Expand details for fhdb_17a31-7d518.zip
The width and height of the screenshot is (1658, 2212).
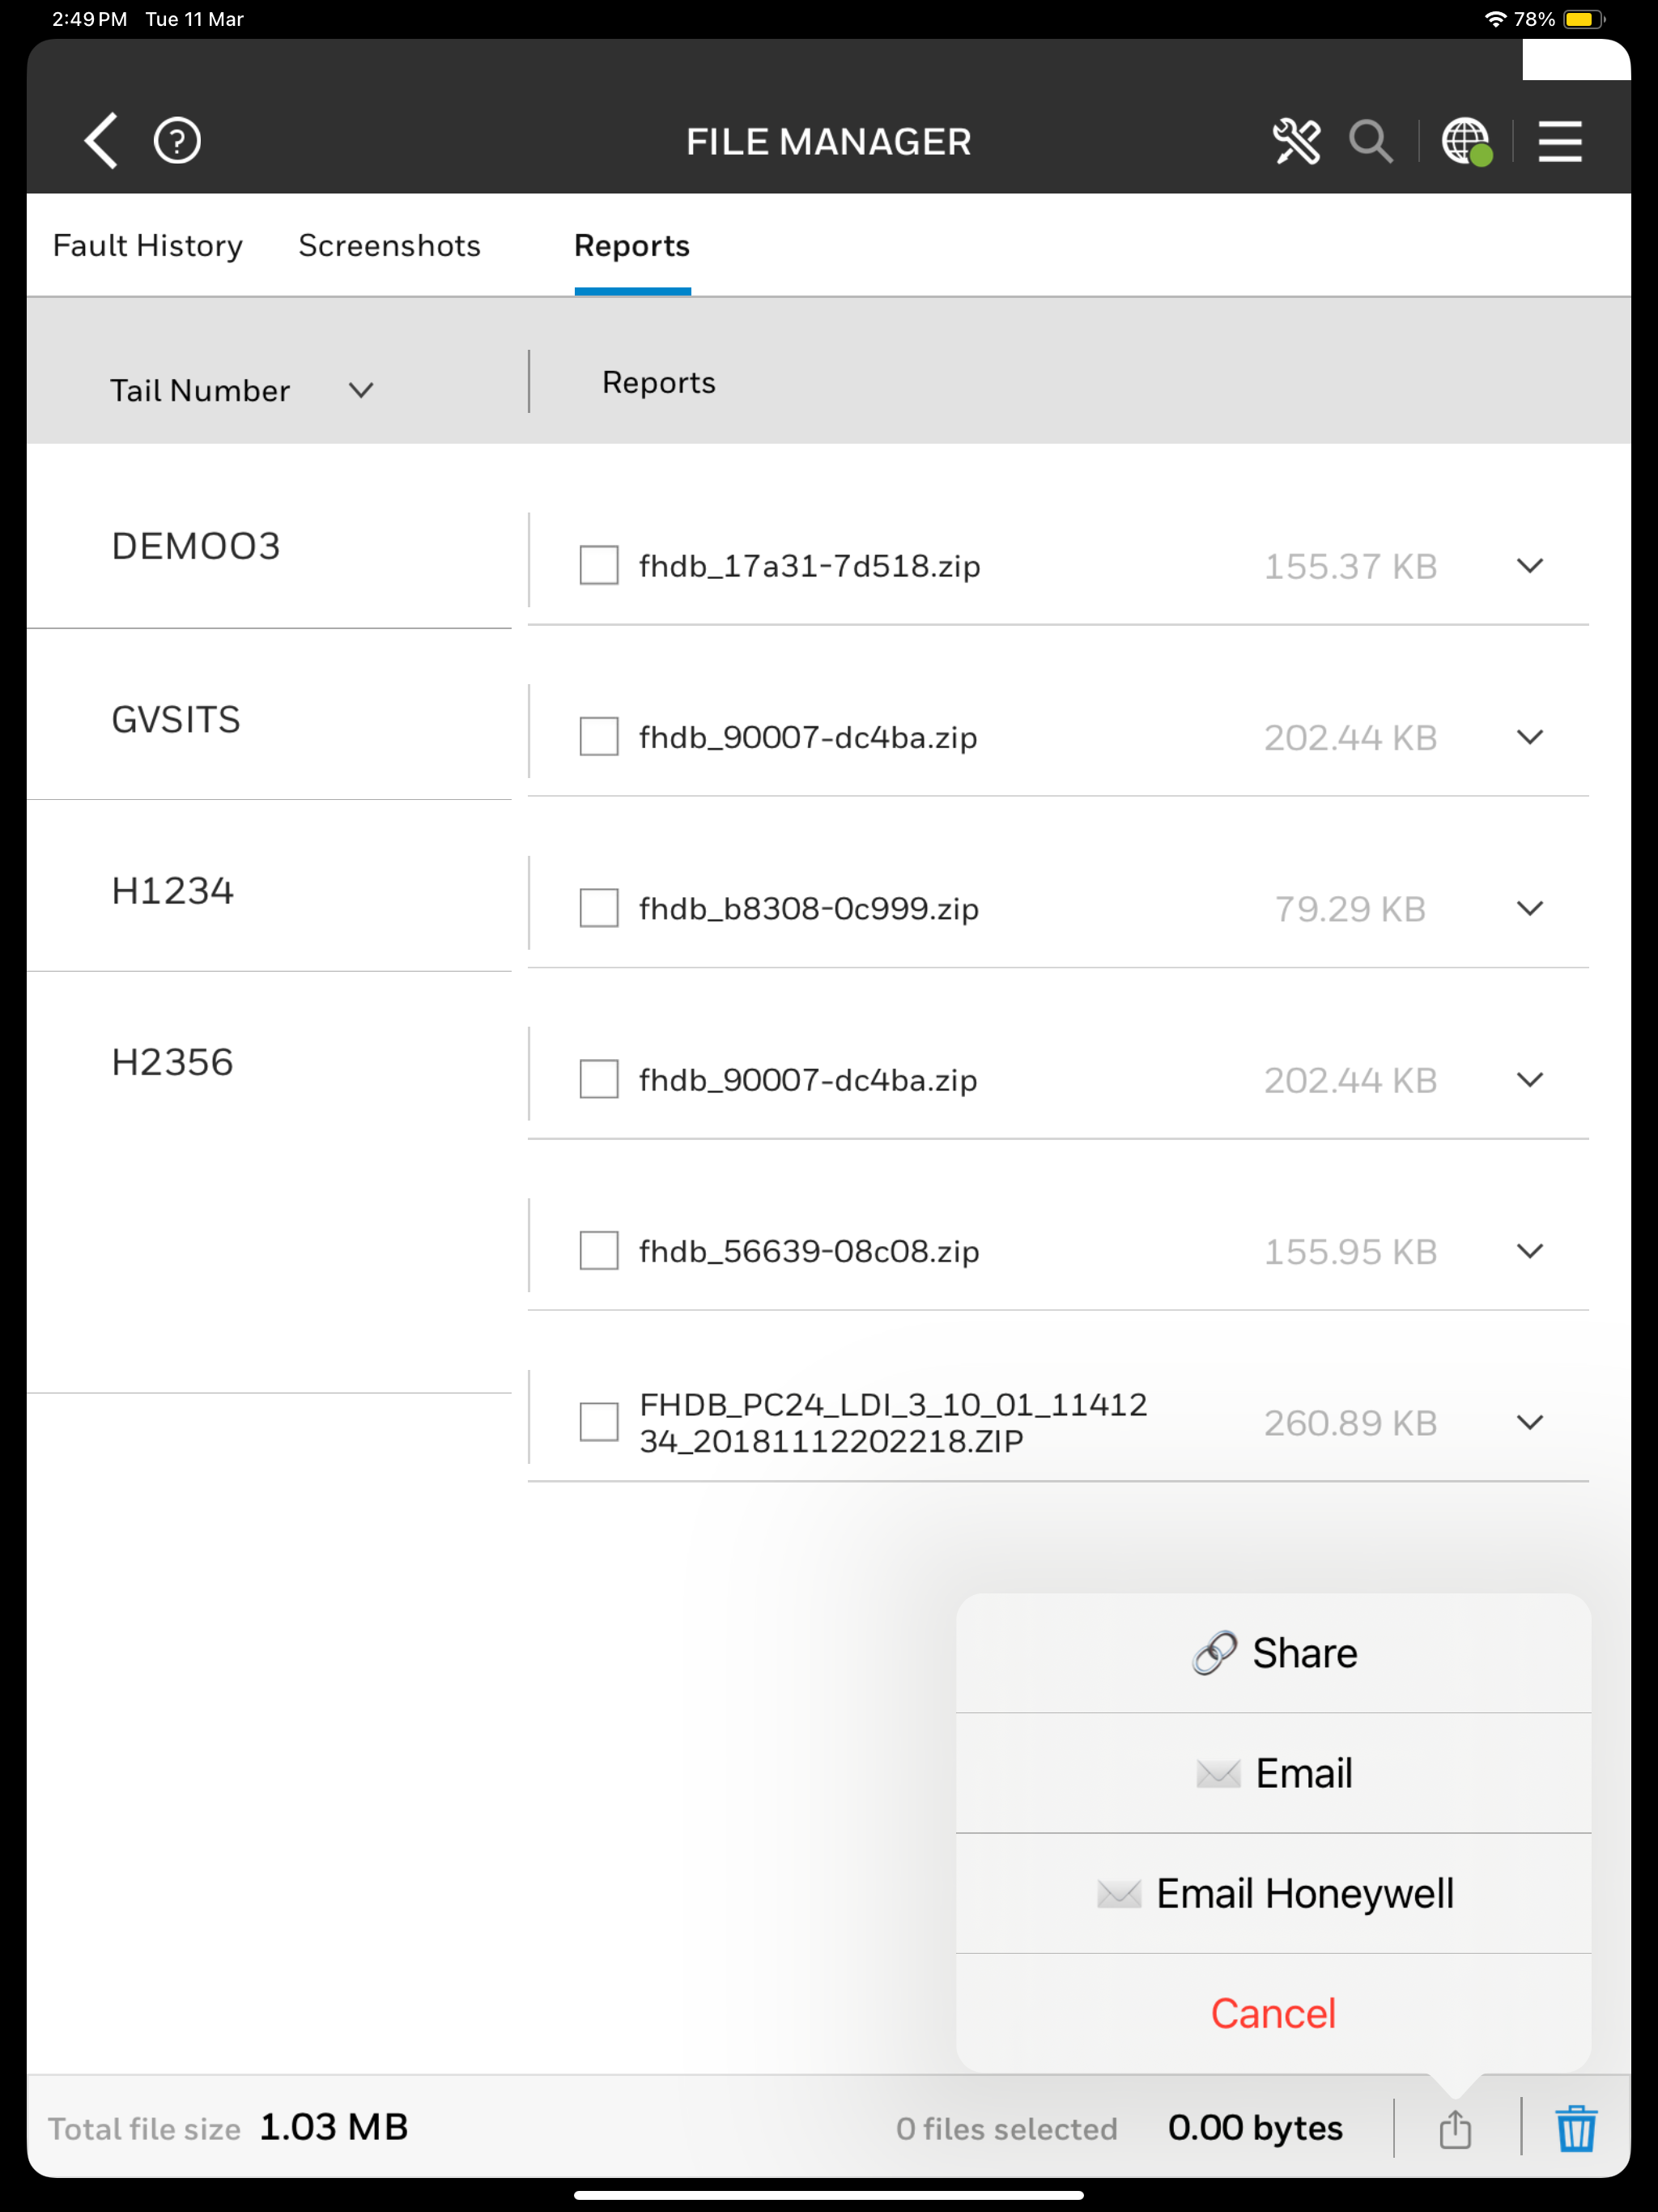[x=1530, y=566]
